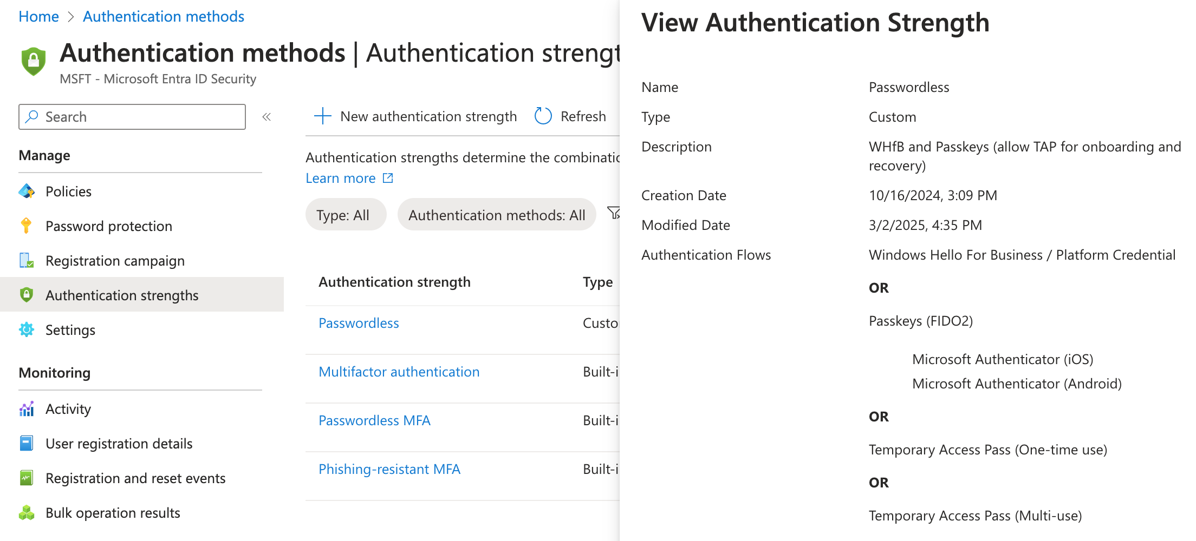Click New authentication strength button
This screenshot has width=1196, height=541.
(415, 116)
